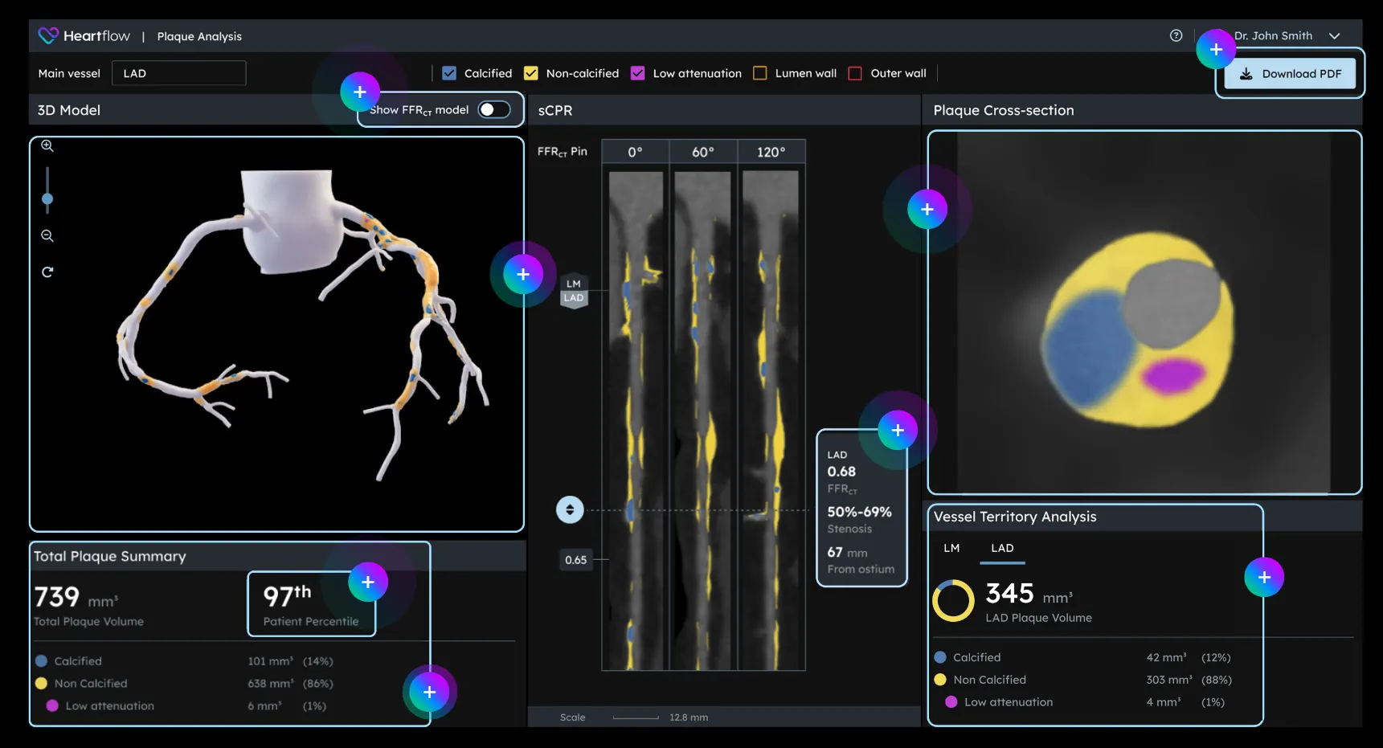Image resolution: width=1383 pixels, height=748 pixels.
Task: Toggle the Show FFRct model switch
Action: tap(493, 110)
